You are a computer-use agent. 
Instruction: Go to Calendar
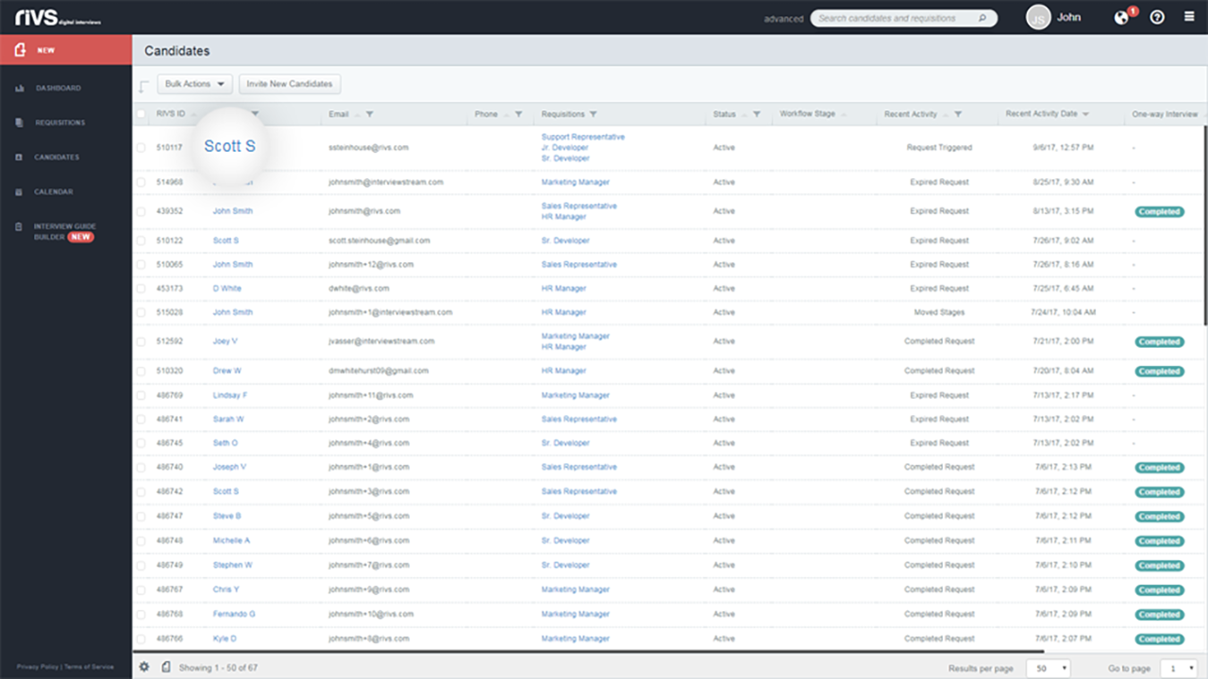(53, 191)
